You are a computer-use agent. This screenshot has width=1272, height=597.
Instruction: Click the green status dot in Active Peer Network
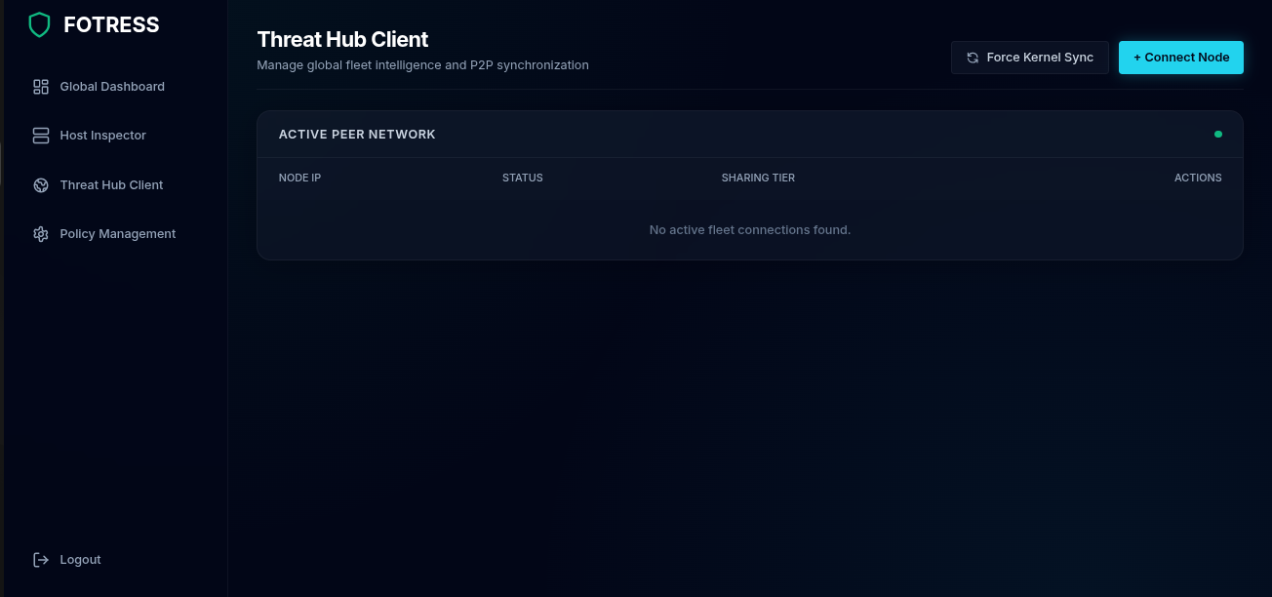coord(1217,135)
